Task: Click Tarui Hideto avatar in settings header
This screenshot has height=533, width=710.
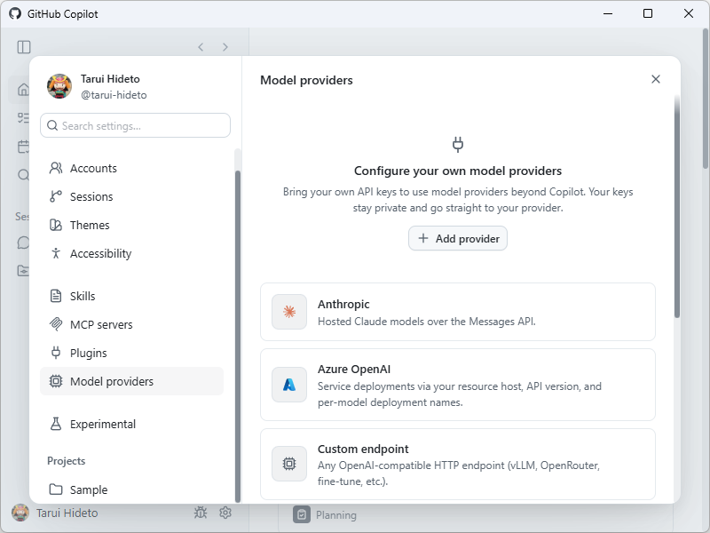Action: (59, 86)
